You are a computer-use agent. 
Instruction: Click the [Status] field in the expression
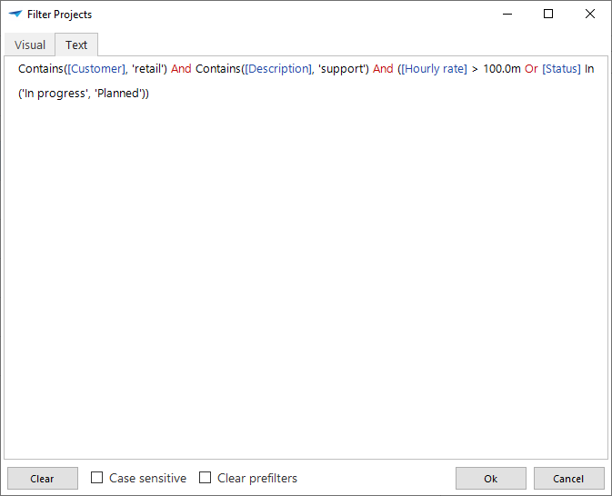561,69
